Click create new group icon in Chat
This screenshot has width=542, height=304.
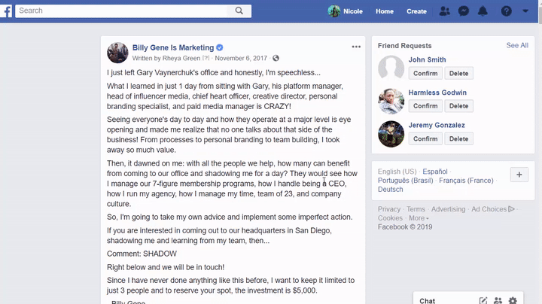[x=498, y=301]
